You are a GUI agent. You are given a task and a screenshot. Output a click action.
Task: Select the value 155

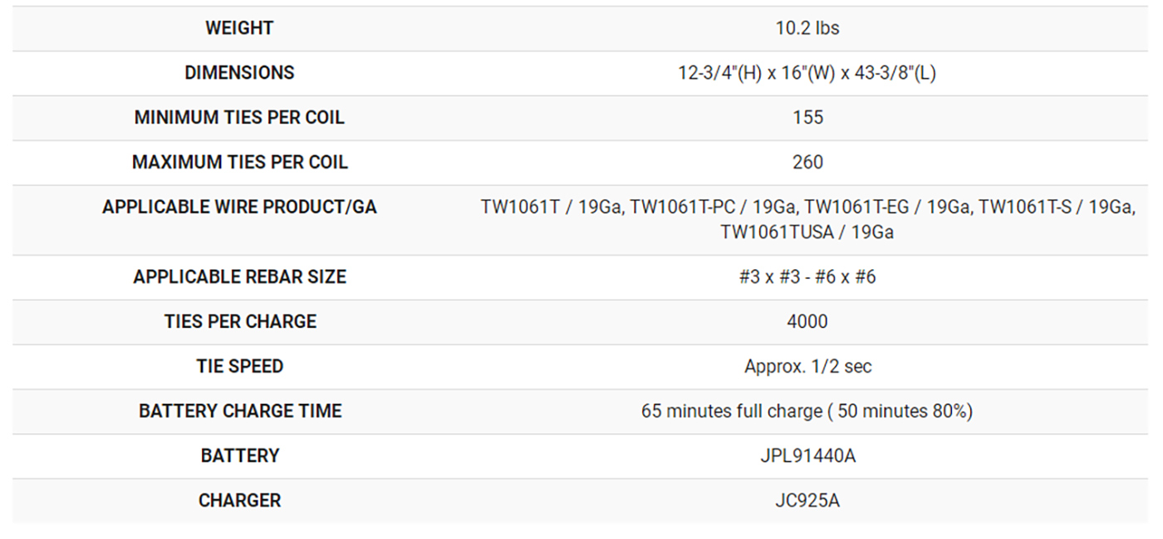point(807,118)
